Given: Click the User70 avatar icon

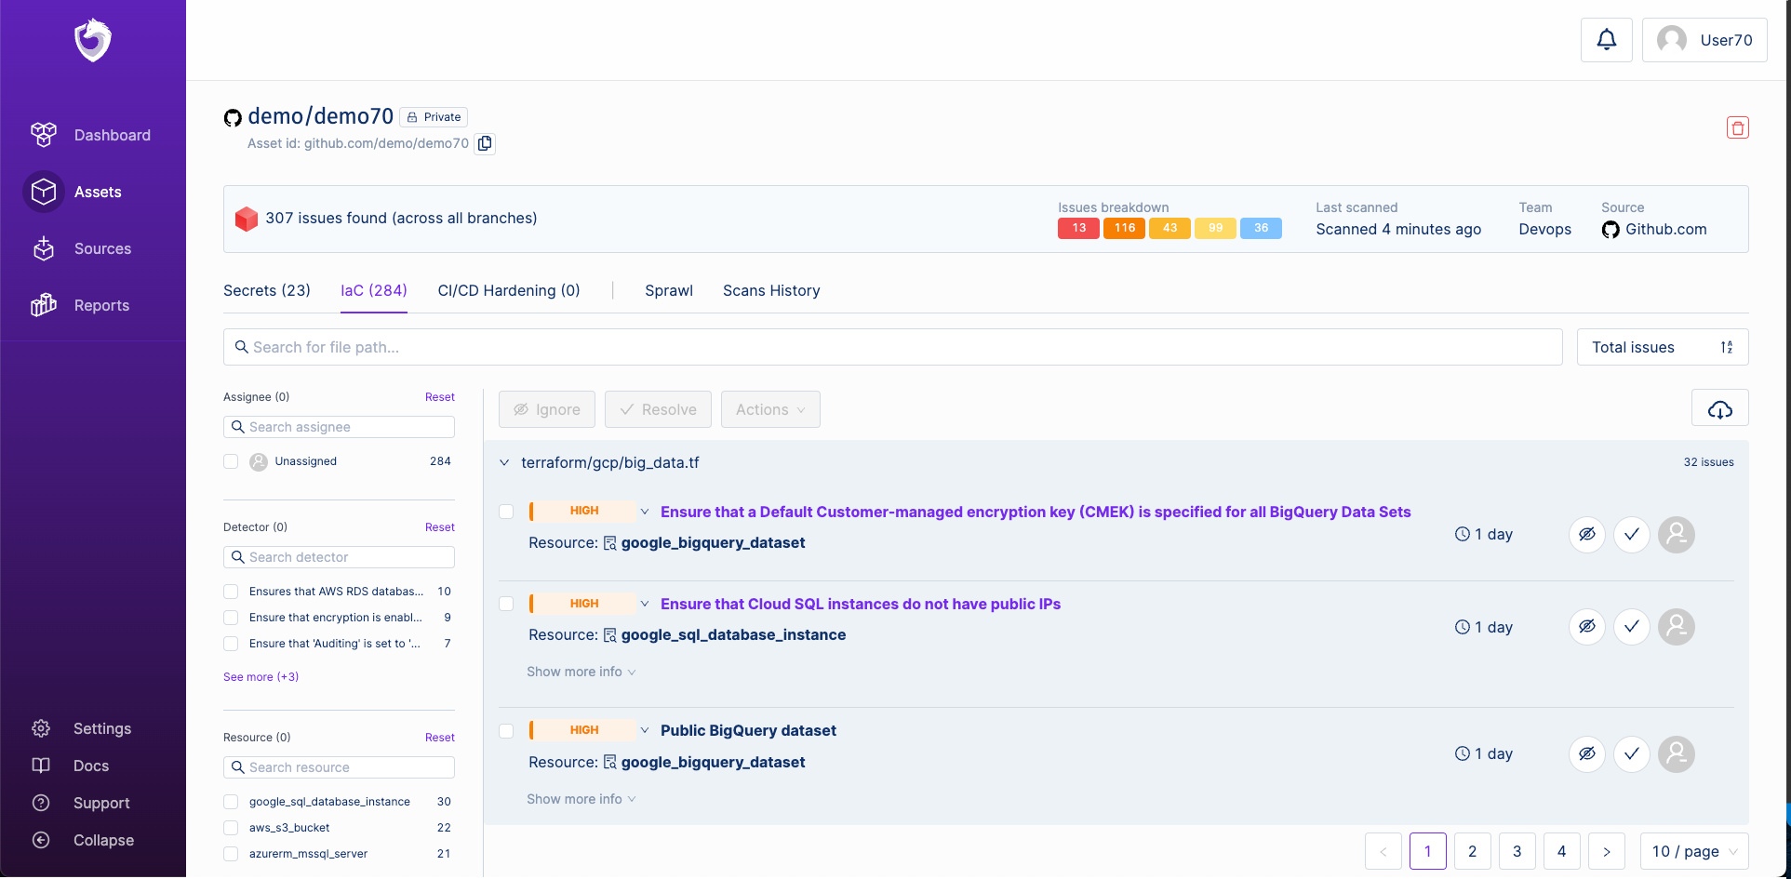Looking at the screenshot, I should pyautogui.click(x=1671, y=40).
